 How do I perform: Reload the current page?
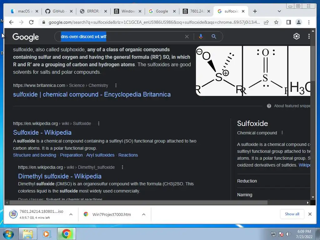coord(31,22)
